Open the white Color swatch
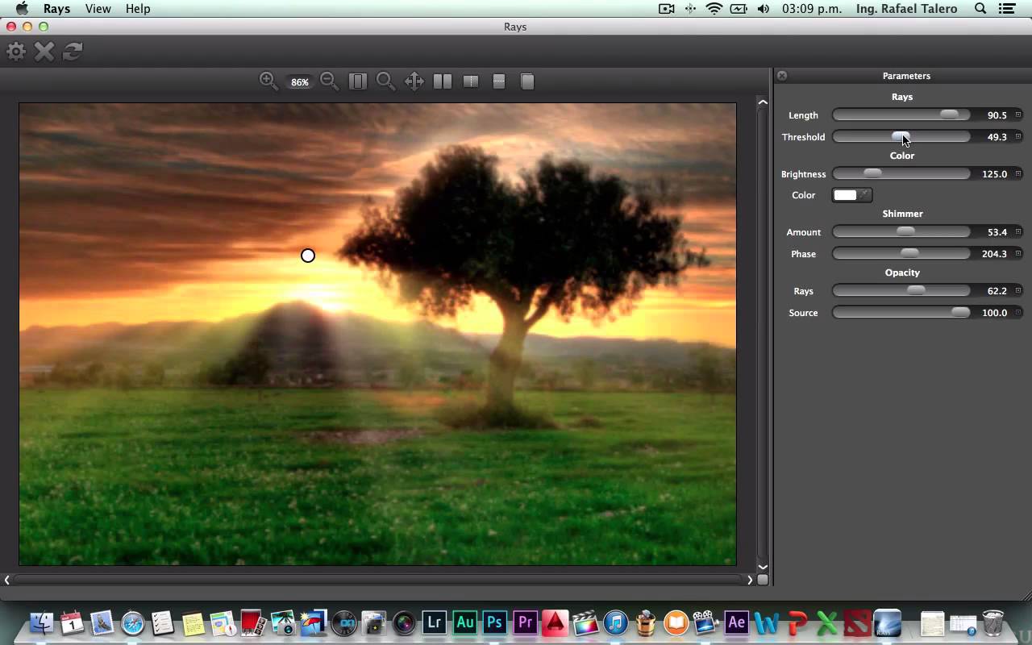 point(845,195)
